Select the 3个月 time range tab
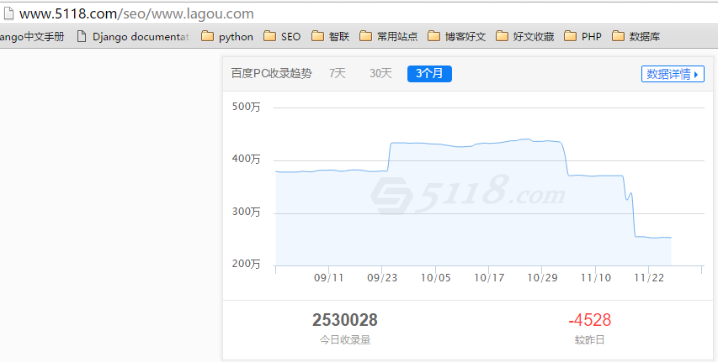The width and height of the screenshot is (718, 362). [x=429, y=74]
